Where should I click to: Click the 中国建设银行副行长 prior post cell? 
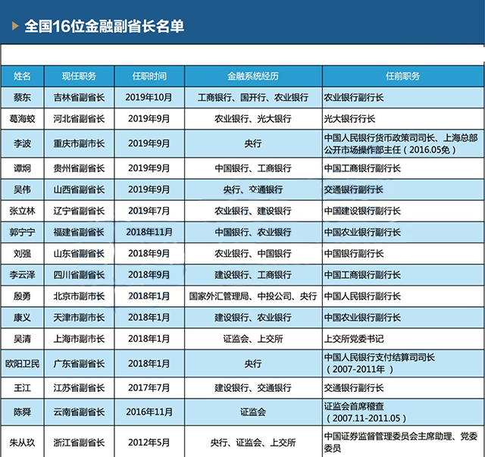tap(402, 211)
